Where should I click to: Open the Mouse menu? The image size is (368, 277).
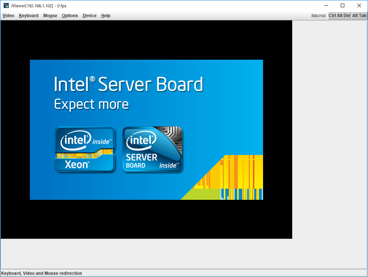click(x=50, y=16)
